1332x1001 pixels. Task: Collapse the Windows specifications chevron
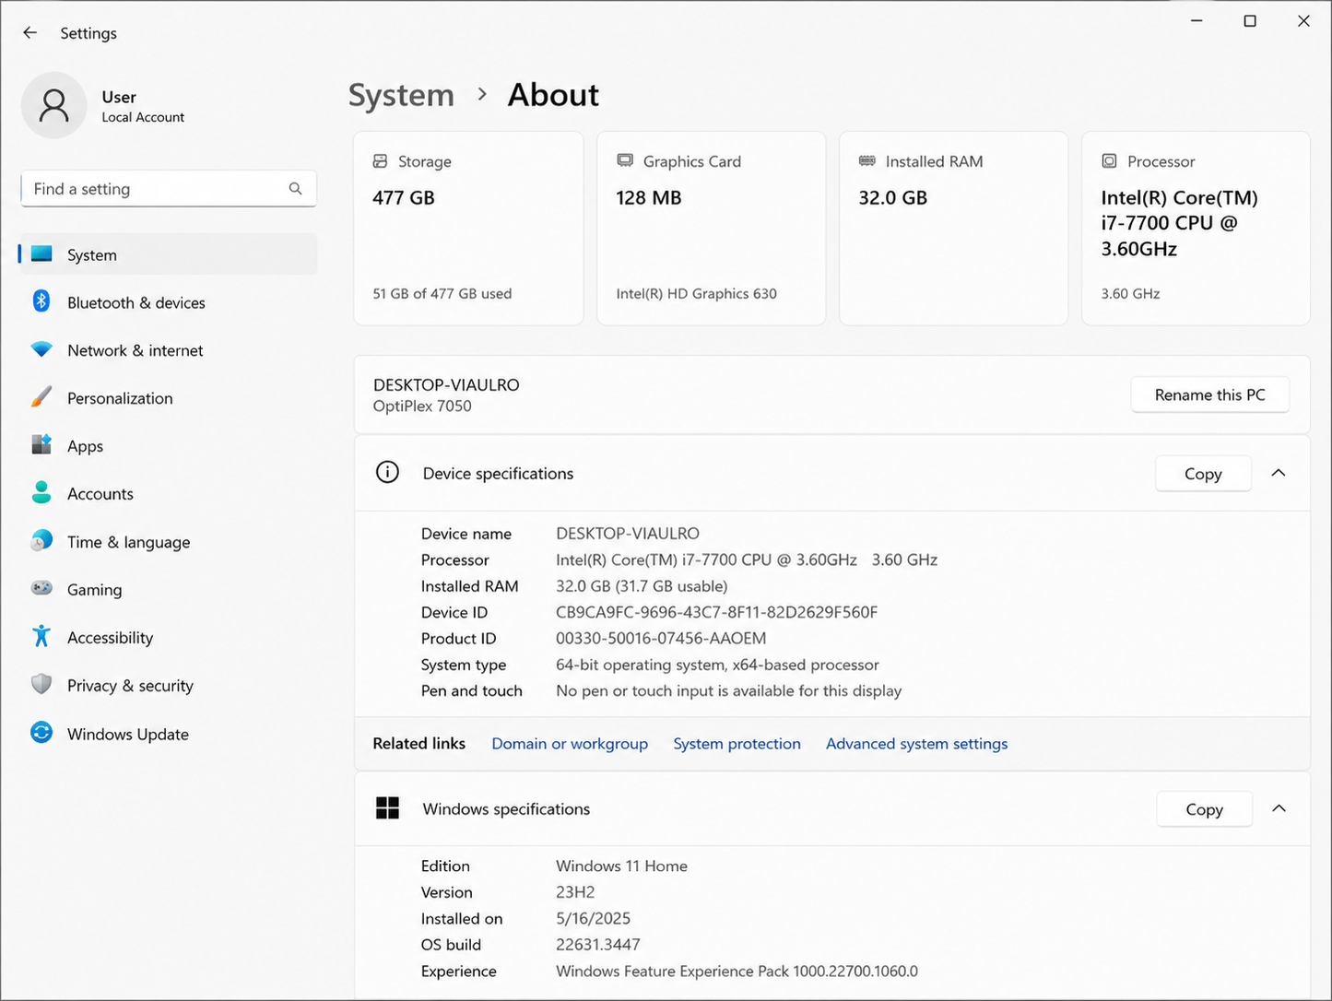click(1279, 808)
